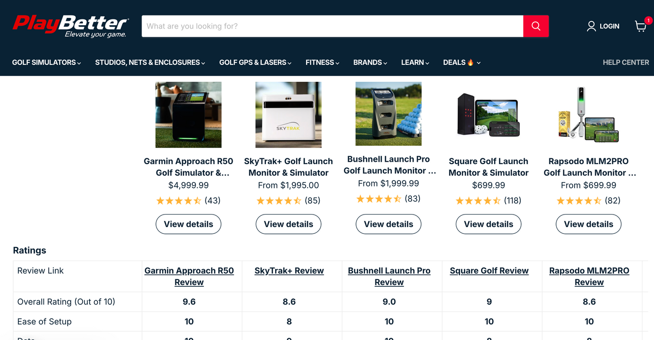Click the Square Golf star rating

[x=479, y=201]
